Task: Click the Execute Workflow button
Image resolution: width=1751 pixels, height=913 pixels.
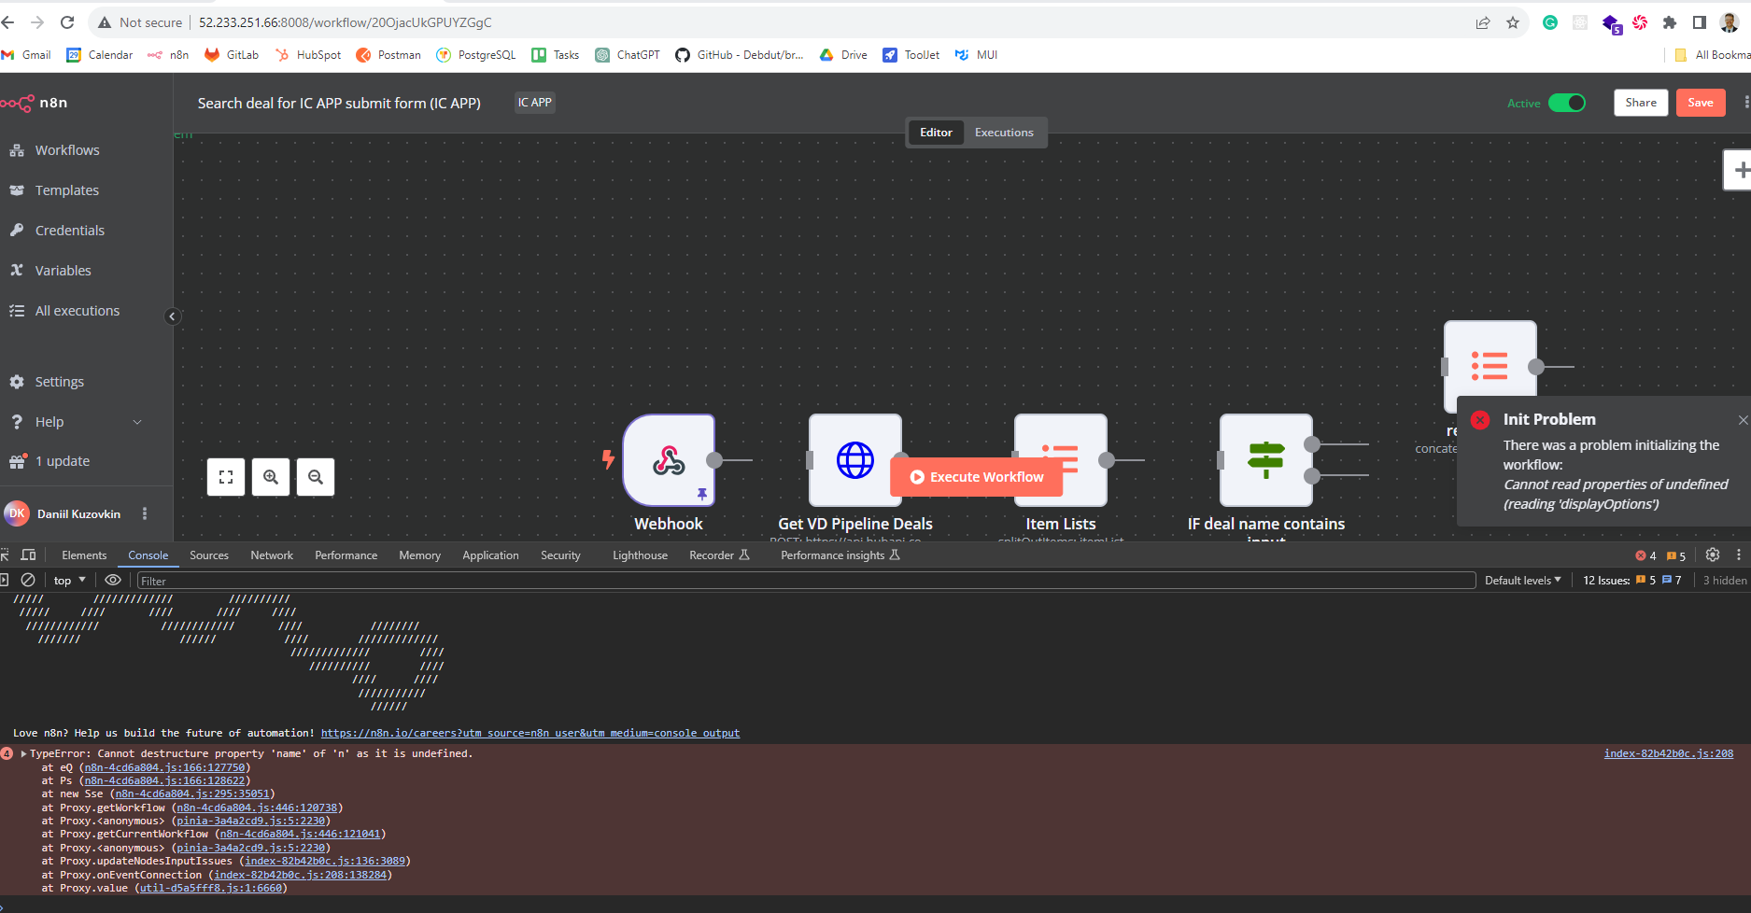Action: tap(977, 477)
